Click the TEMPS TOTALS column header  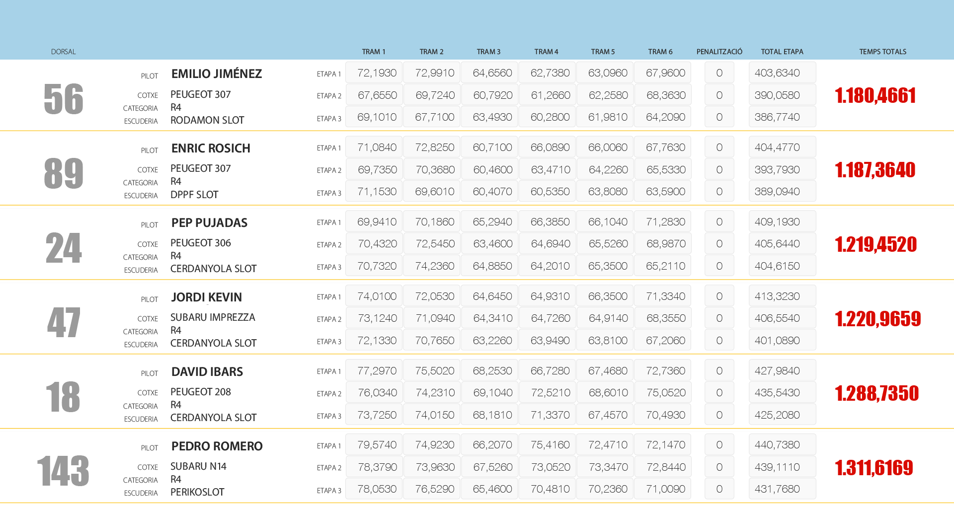coord(882,52)
